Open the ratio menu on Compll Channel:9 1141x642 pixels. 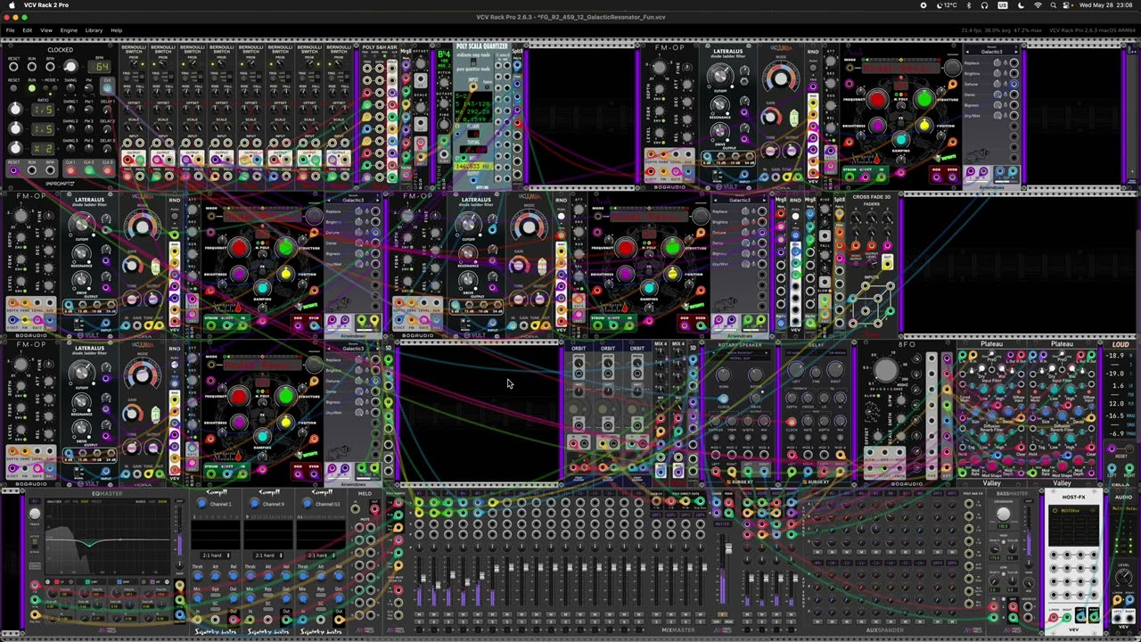coord(269,555)
